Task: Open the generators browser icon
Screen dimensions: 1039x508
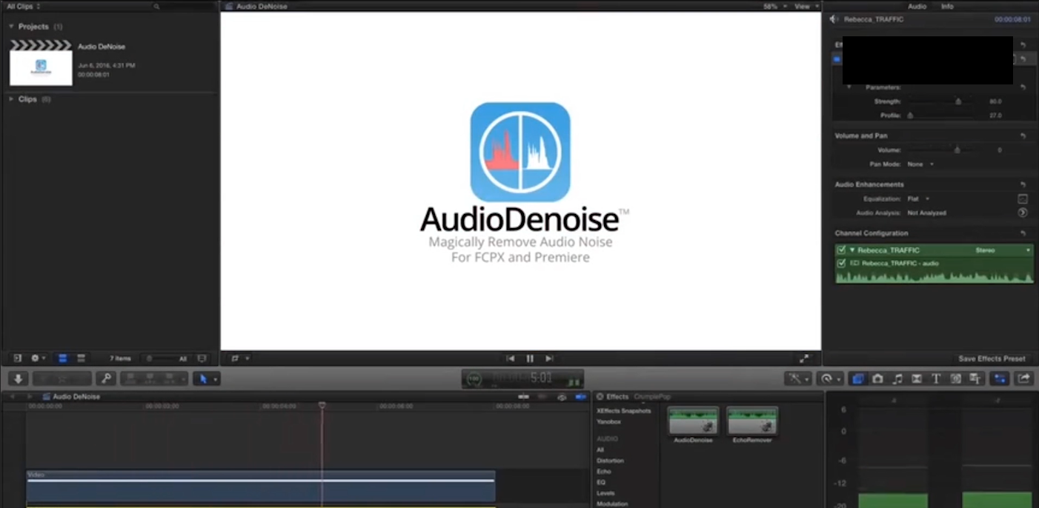Action: 955,378
